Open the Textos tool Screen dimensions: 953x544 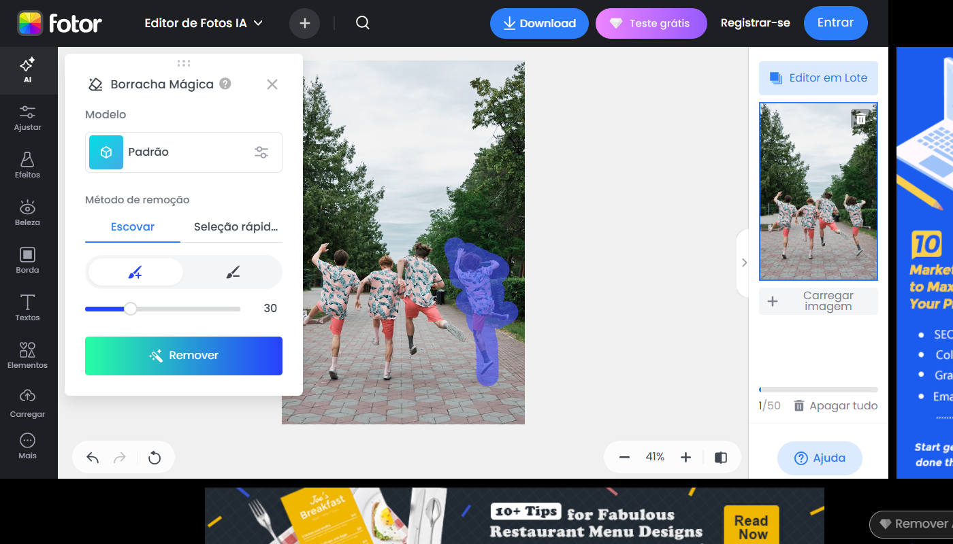(x=27, y=308)
